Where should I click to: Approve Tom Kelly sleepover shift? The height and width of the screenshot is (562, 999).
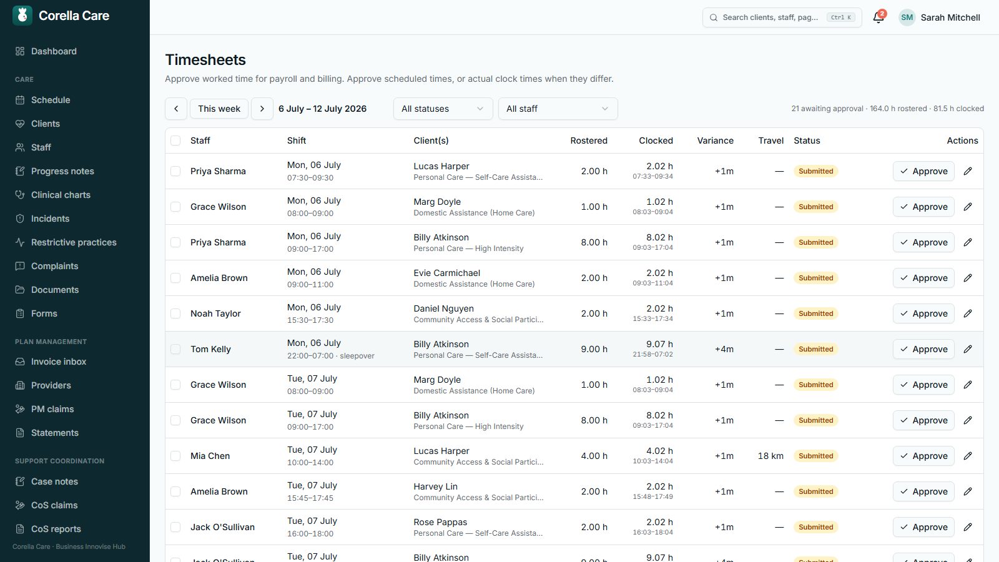point(923,349)
